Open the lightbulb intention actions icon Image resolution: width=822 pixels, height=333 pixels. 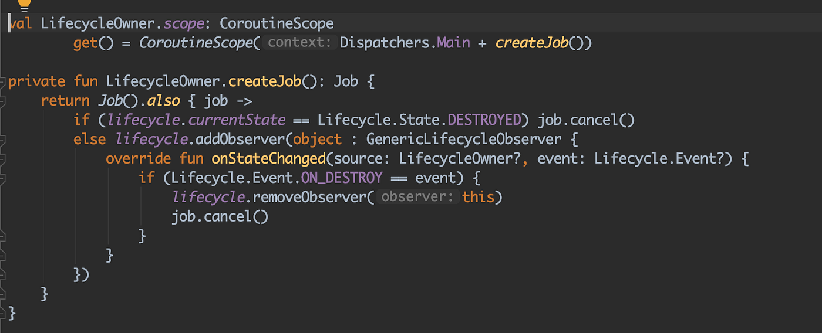tap(23, 5)
